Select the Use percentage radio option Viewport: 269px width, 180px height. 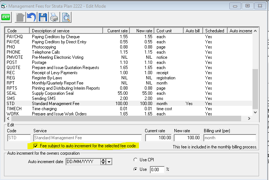(135, 169)
